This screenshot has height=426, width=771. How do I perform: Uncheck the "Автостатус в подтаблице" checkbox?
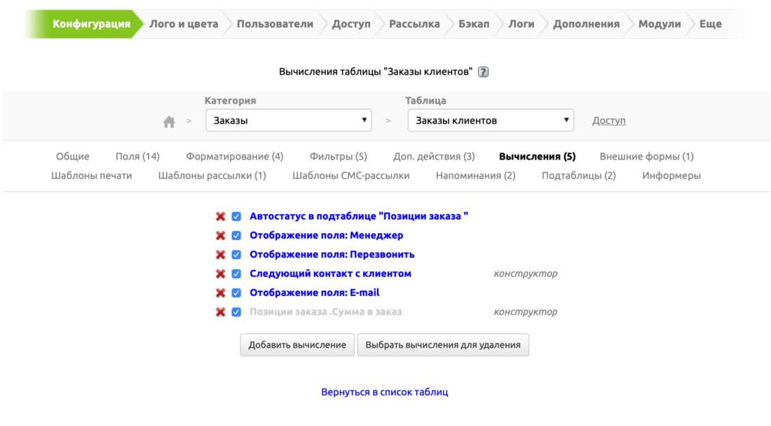pos(236,217)
